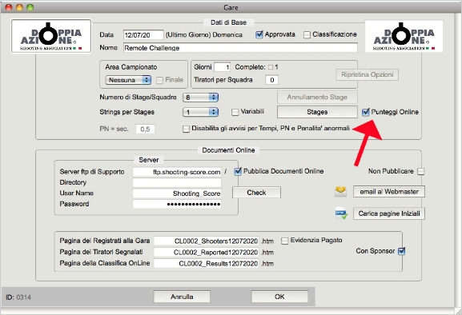Screen dimensions: 462x315
Task: Enable the Variabili checkbox
Action: 235,112
